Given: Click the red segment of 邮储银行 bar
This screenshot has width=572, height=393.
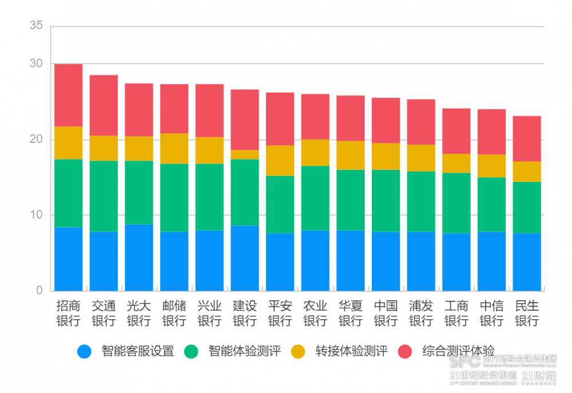Looking at the screenshot, I should (x=174, y=109).
